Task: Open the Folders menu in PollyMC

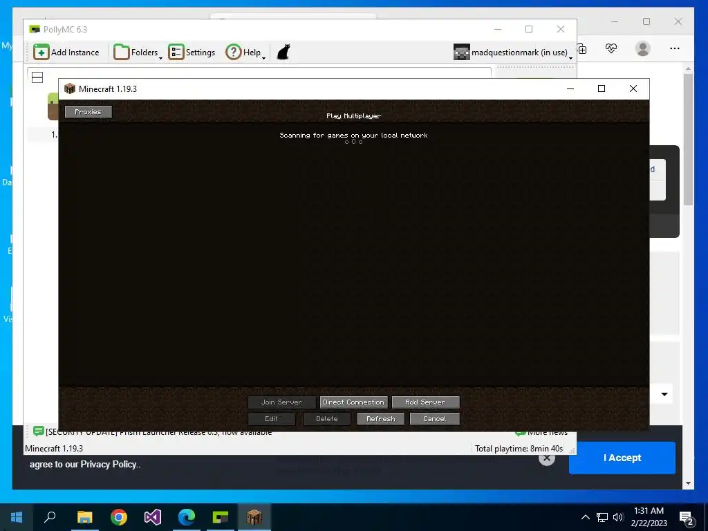Action: coord(138,53)
